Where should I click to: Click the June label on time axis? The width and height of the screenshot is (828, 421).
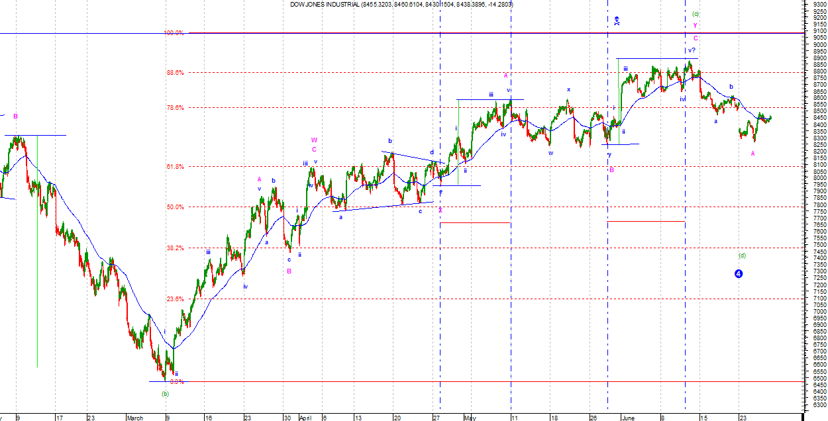[628, 418]
